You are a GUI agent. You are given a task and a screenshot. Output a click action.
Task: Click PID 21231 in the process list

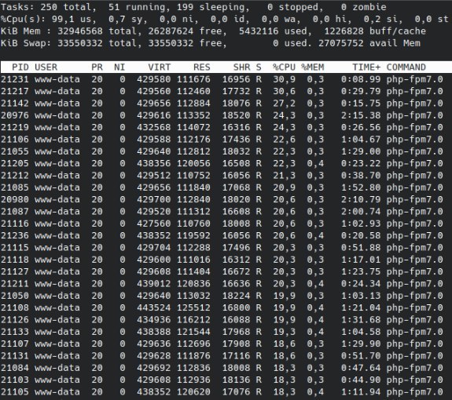point(15,79)
